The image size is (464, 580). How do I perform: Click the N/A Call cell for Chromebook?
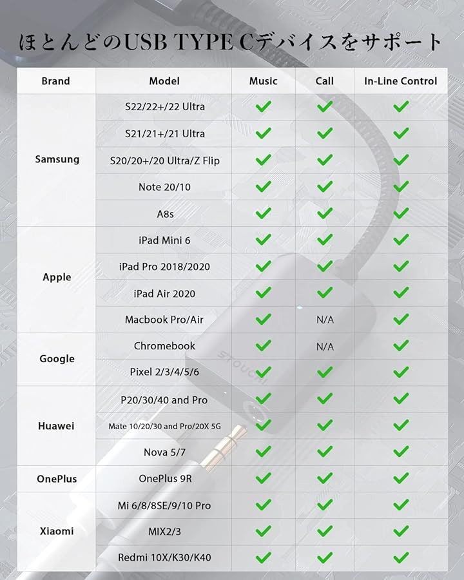click(325, 347)
